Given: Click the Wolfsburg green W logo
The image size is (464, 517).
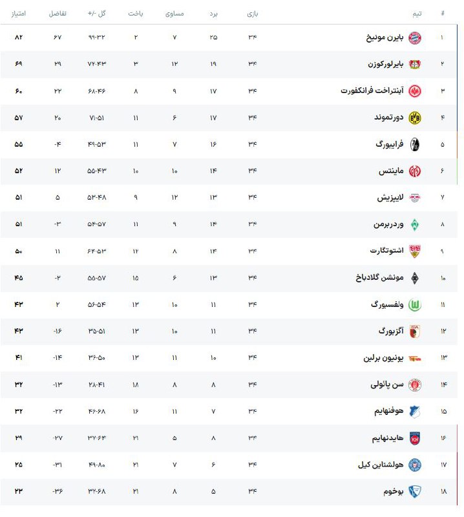Looking at the screenshot, I should 415,304.
